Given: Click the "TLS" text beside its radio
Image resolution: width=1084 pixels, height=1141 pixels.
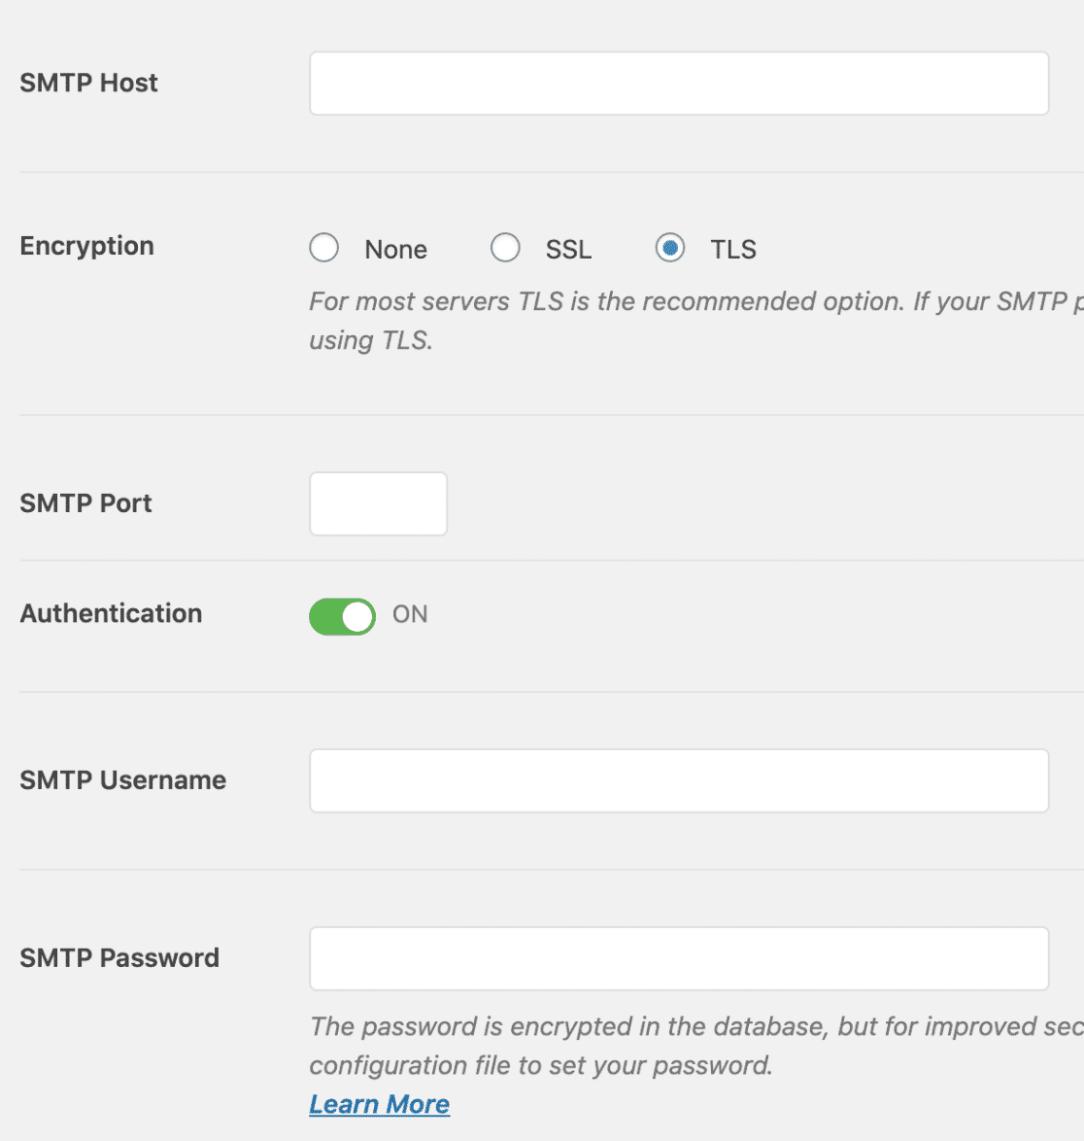Looking at the screenshot, I should (x=732, y=250).
